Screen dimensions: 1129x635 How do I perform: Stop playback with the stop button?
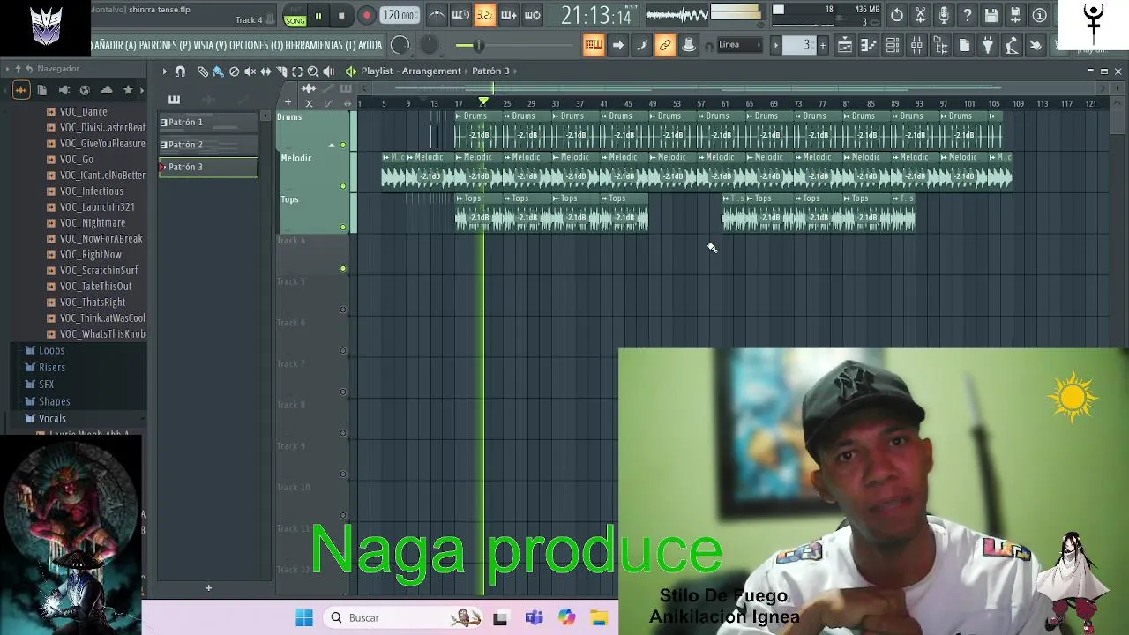[x=341, y=16]
